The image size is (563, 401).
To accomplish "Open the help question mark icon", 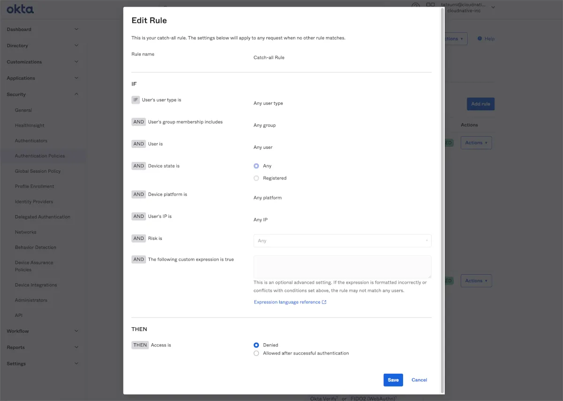I will 415,6.
